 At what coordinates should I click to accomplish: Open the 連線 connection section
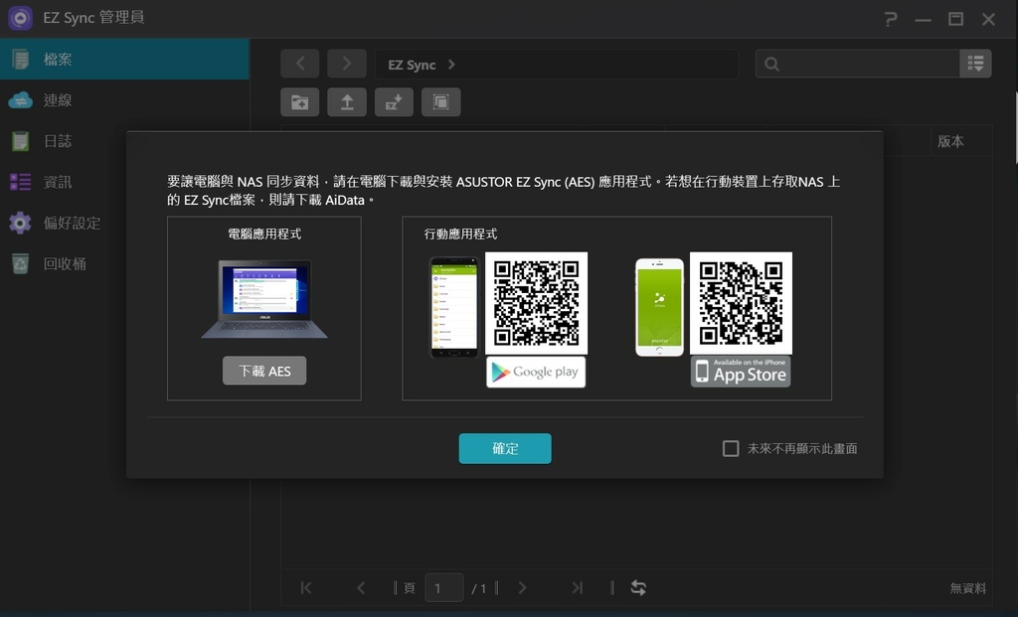[124, 100]
